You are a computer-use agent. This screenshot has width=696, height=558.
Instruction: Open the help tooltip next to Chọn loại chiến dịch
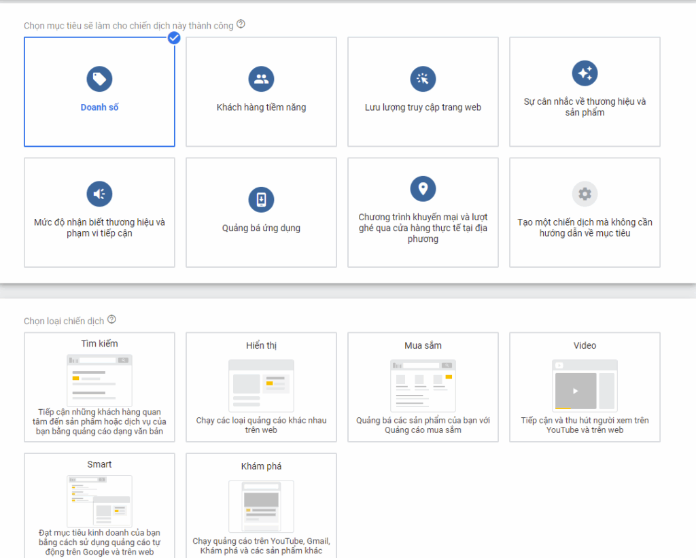113,320
